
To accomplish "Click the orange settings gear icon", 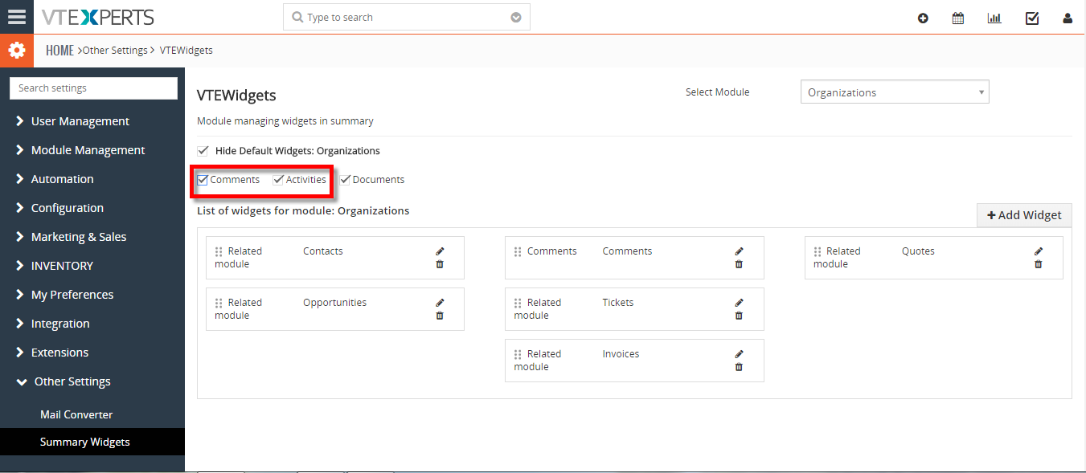I will coord(17,51).
